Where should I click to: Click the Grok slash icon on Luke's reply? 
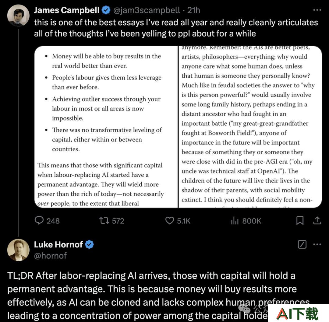click(x=302, y=244)
